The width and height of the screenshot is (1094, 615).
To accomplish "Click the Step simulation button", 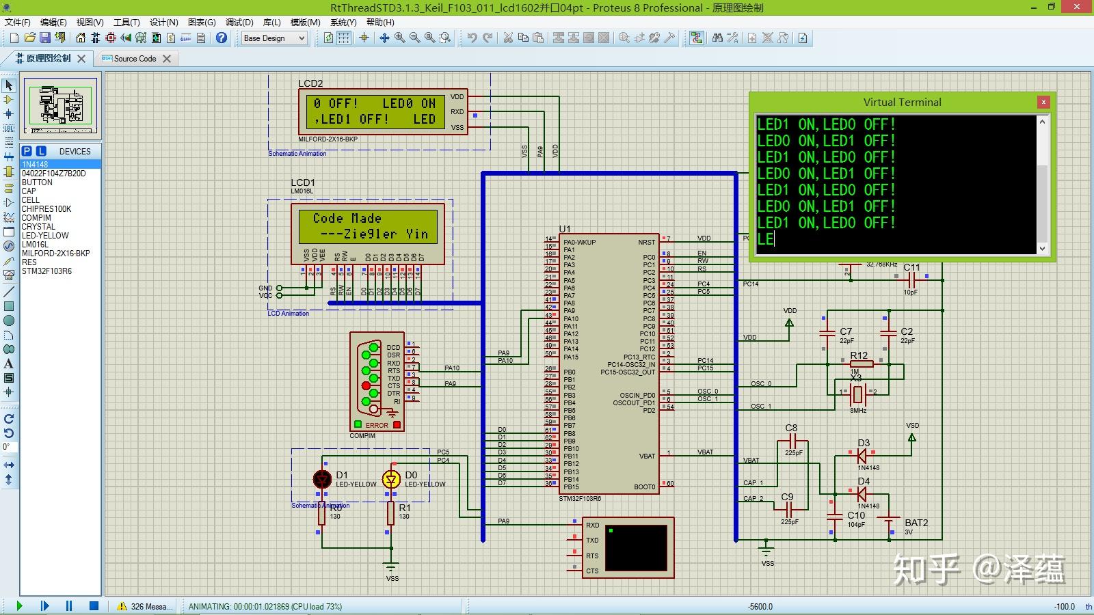I will tap(44, 606).
